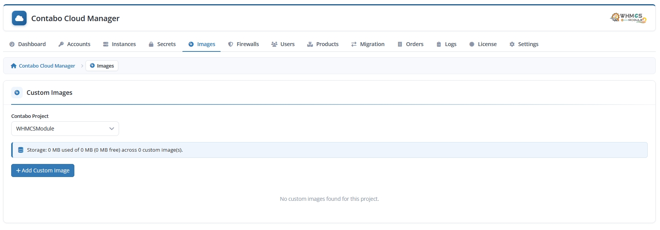This screenshot has height=230, width=660.
Task: Open the Contabo Project dropdown
Action: [65, 129]
